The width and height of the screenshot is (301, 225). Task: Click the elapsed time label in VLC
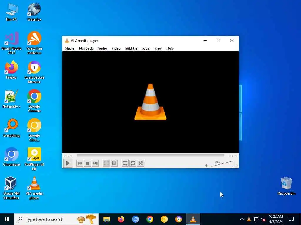pyautogui.click(x=68, y=156)
